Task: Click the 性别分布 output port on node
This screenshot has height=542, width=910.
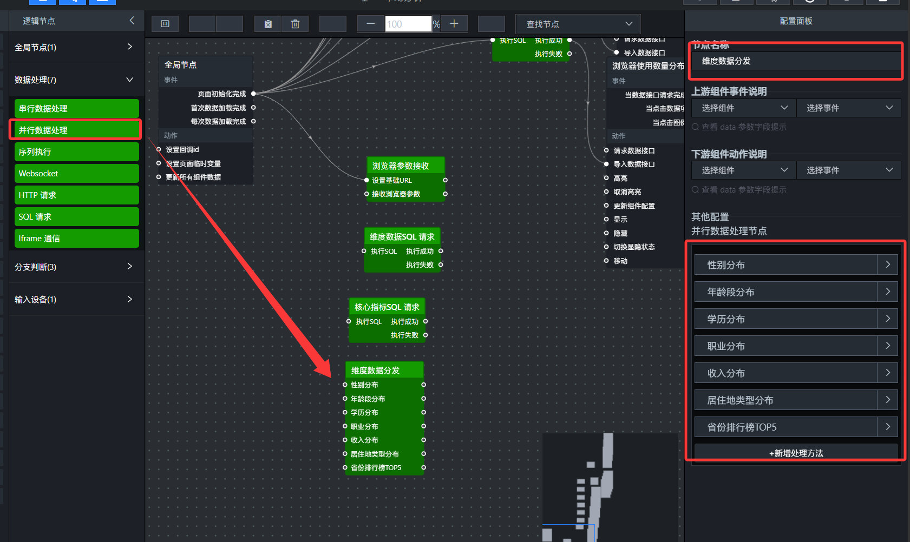Action: tap(423, 385)
